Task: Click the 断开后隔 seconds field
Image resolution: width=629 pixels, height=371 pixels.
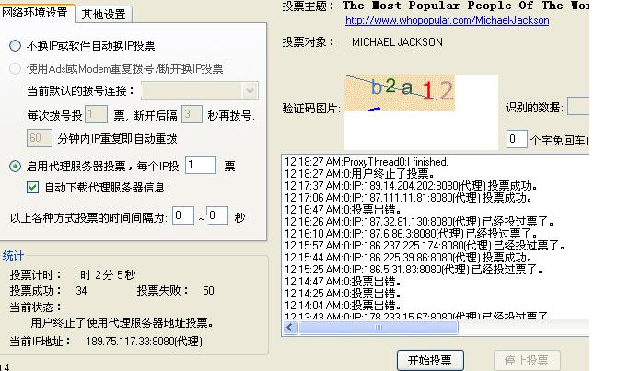Action: click(x=191, y=115)
